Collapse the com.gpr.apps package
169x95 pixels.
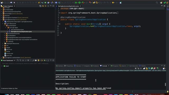6,27
